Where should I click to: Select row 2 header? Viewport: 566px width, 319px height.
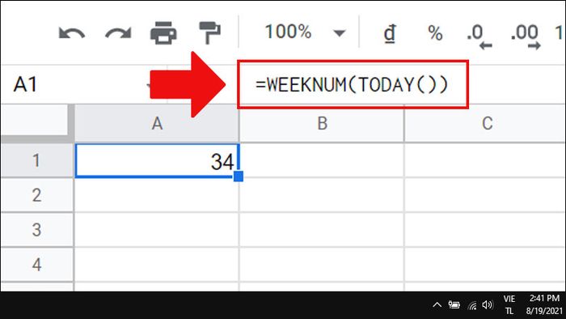[x=37, y=195]
